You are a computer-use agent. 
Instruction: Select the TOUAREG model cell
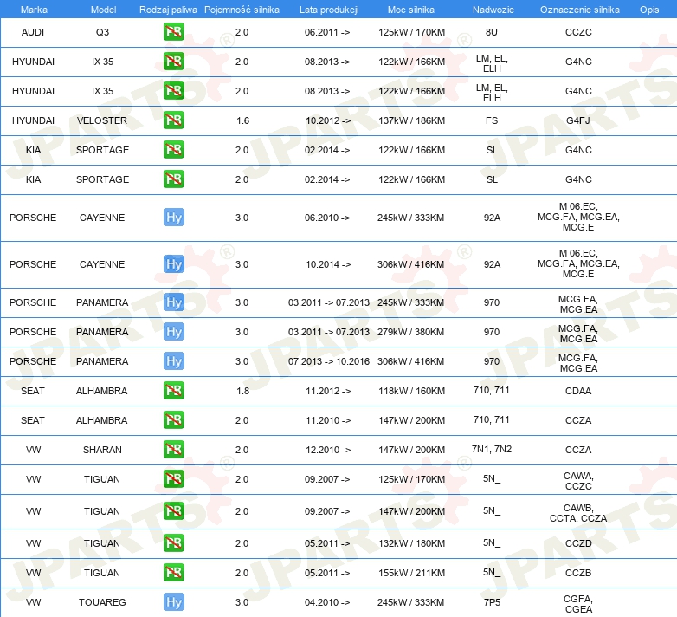click(102, 602)
